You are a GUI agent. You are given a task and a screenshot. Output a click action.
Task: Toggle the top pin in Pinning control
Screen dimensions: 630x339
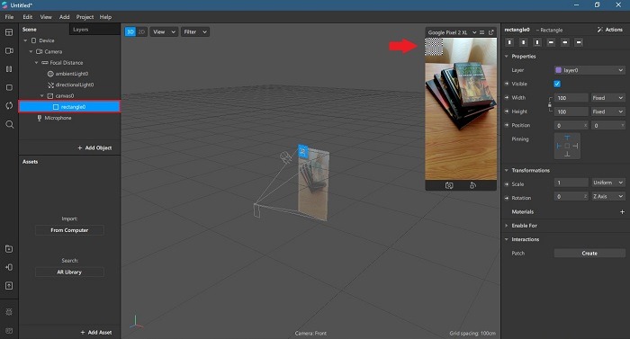pos(567,138)
